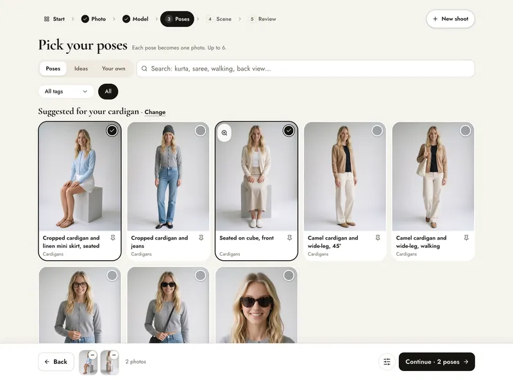Return to the completed Photo step
This screenshot has height=380, width=513.
(x=94, y=19)
